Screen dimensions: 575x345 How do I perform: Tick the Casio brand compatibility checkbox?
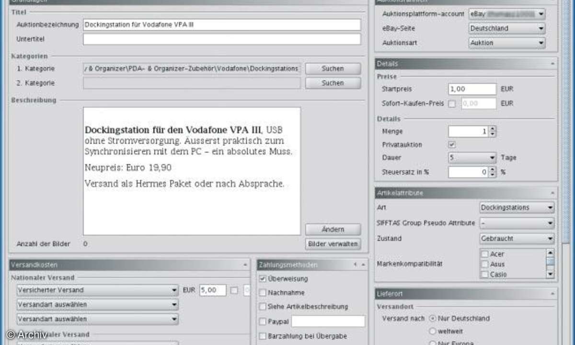pyautogui.click(x=485, y=274)
